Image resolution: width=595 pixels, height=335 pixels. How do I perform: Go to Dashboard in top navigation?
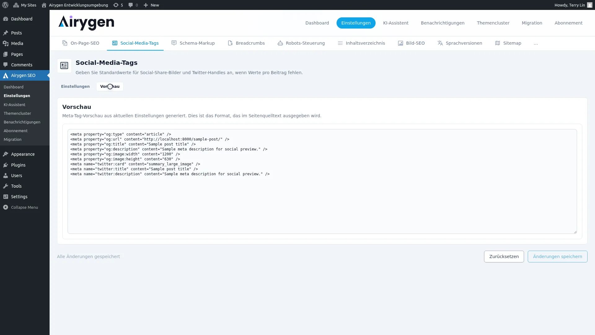[317, 23]
